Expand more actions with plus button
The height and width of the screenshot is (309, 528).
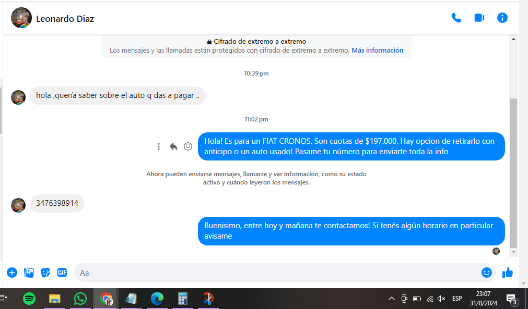(x=12, y=273)
